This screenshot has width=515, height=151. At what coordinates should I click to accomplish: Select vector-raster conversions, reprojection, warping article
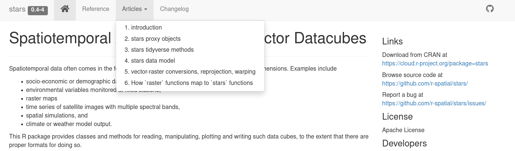(x=190, y=72)
